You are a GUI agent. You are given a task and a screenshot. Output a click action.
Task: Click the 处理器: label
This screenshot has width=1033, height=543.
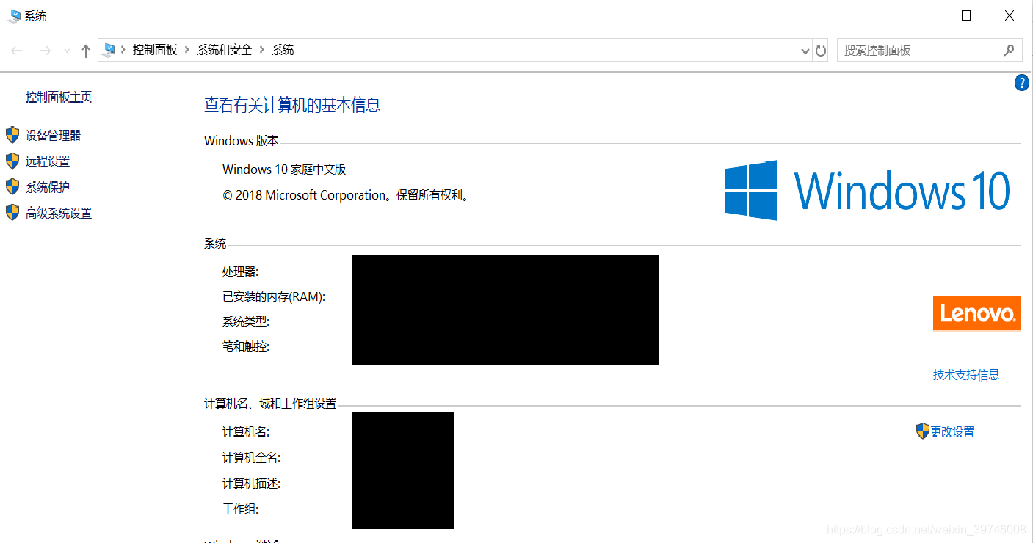241,272
